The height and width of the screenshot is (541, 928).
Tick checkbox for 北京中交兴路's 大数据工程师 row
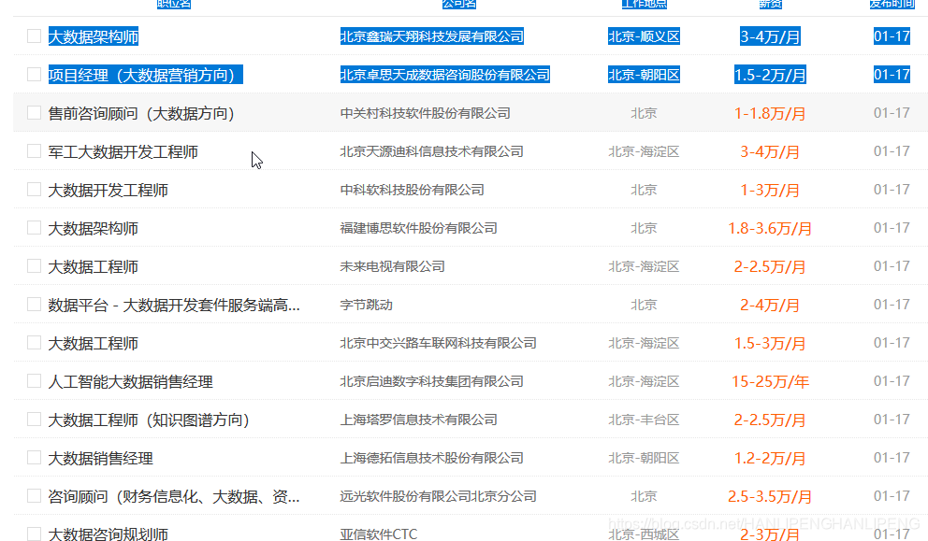point(35,343)
